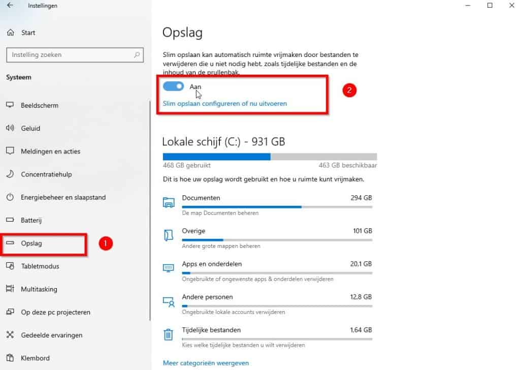The image size is (520, 370).
Task: Toggle the Slim opslaan switch off
Action: tap(173, 86)
